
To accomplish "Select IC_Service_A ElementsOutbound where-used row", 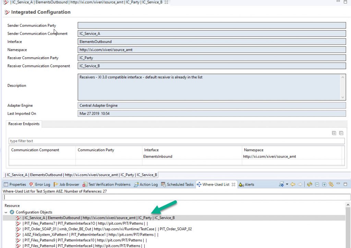I will click(x=174, y=218).
